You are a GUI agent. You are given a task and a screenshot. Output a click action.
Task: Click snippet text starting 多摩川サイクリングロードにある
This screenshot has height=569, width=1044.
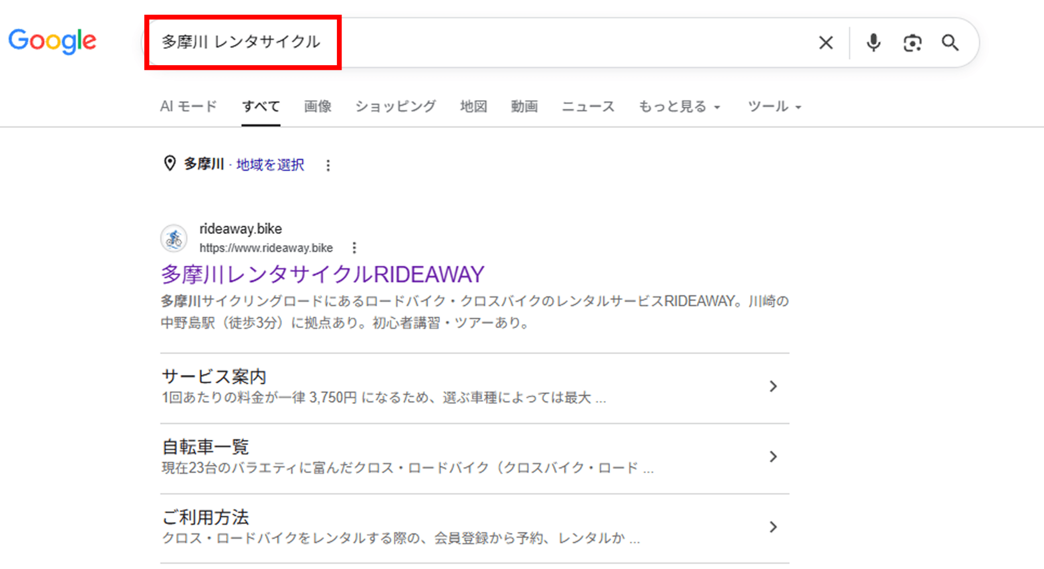coord(475,312)
